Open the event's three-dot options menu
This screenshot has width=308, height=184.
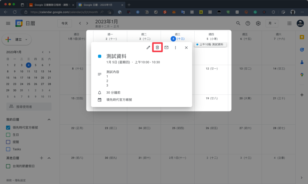175,48
